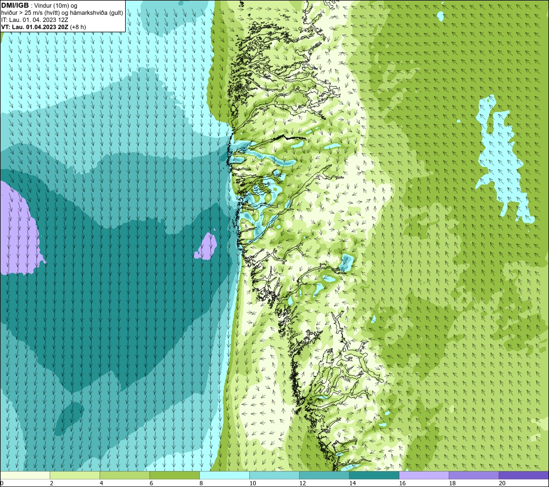This screenshot has height=487, width=549.
Task: Click the dark violet legend swatch above 20
Action: [x=524, y=475]
